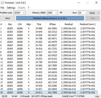Click the GFlops column header
This screenshot has height=98, width=101.
coord(53,24)
